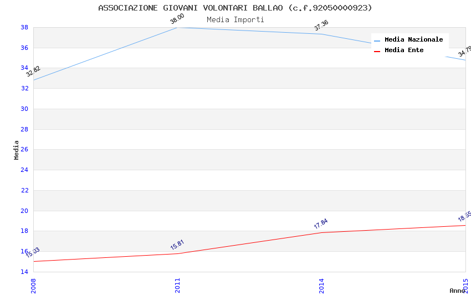Click the red Media Ente legend swatch
Viewport: 471px width, 305px height.
coord(377,52)
